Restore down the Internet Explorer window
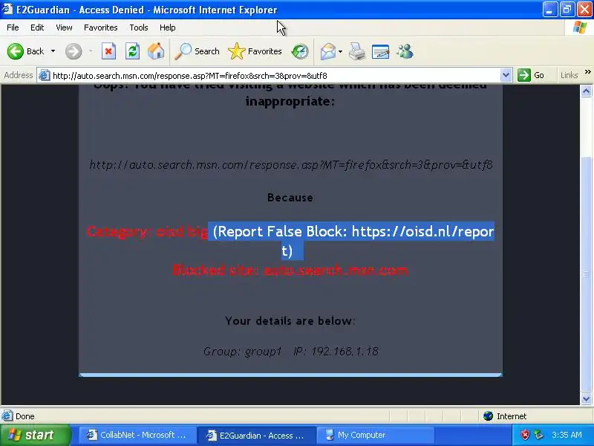Image resolution: width=594 pixels, height=446 pixels. pos(567,10)
